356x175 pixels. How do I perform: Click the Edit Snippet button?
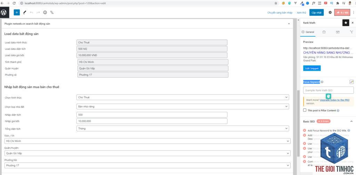click(x=312, y=68)
